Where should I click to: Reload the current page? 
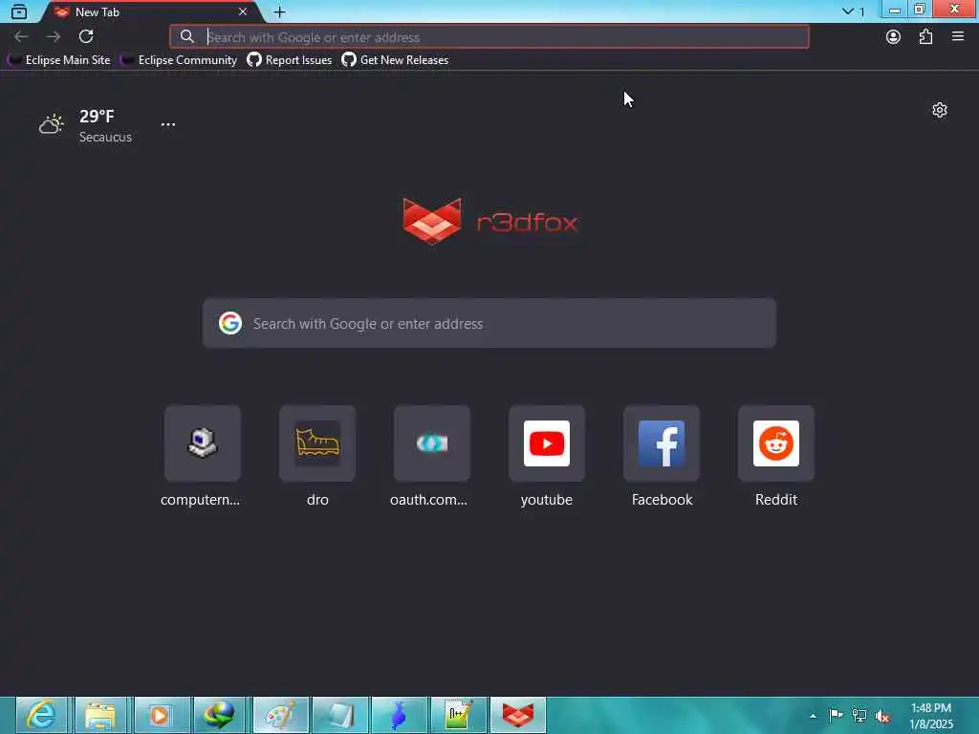[x=86, y=37]
